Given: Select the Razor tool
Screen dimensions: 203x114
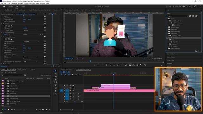Looking at the screenshot, I should pyautogui.click(x=56, y=79).
